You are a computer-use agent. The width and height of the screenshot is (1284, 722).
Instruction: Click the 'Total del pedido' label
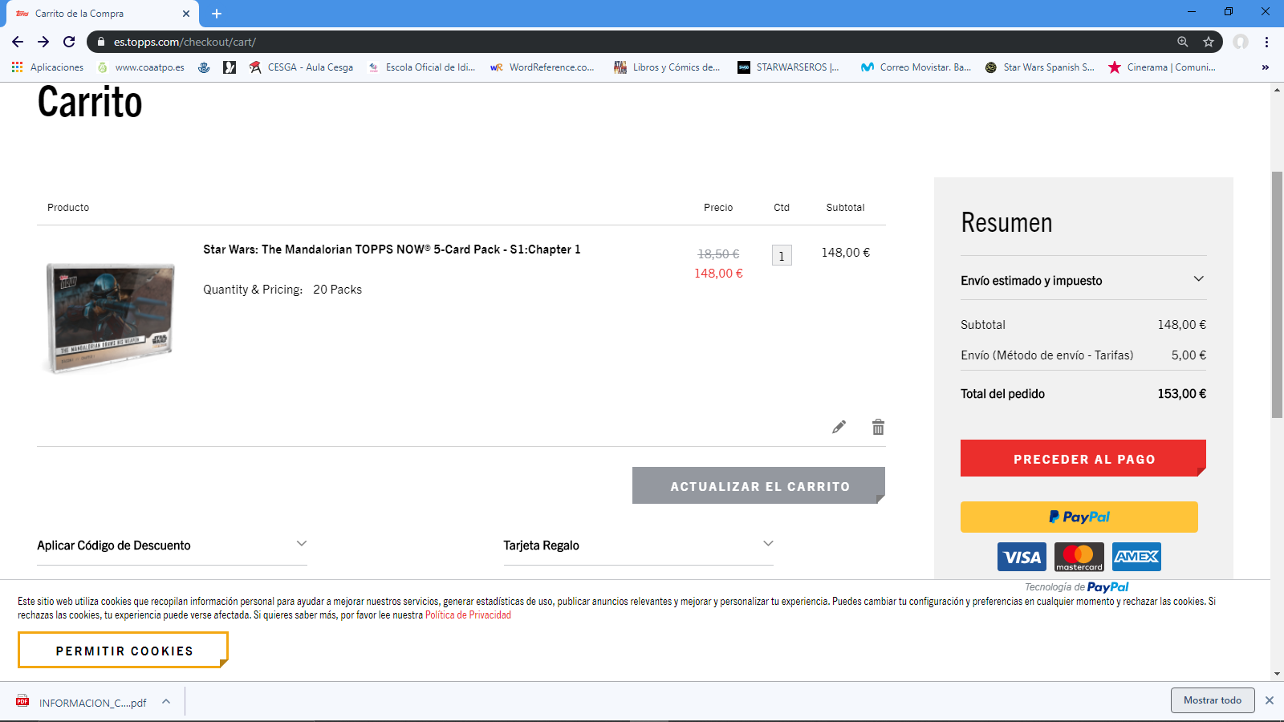click(x=1002, y=394)
